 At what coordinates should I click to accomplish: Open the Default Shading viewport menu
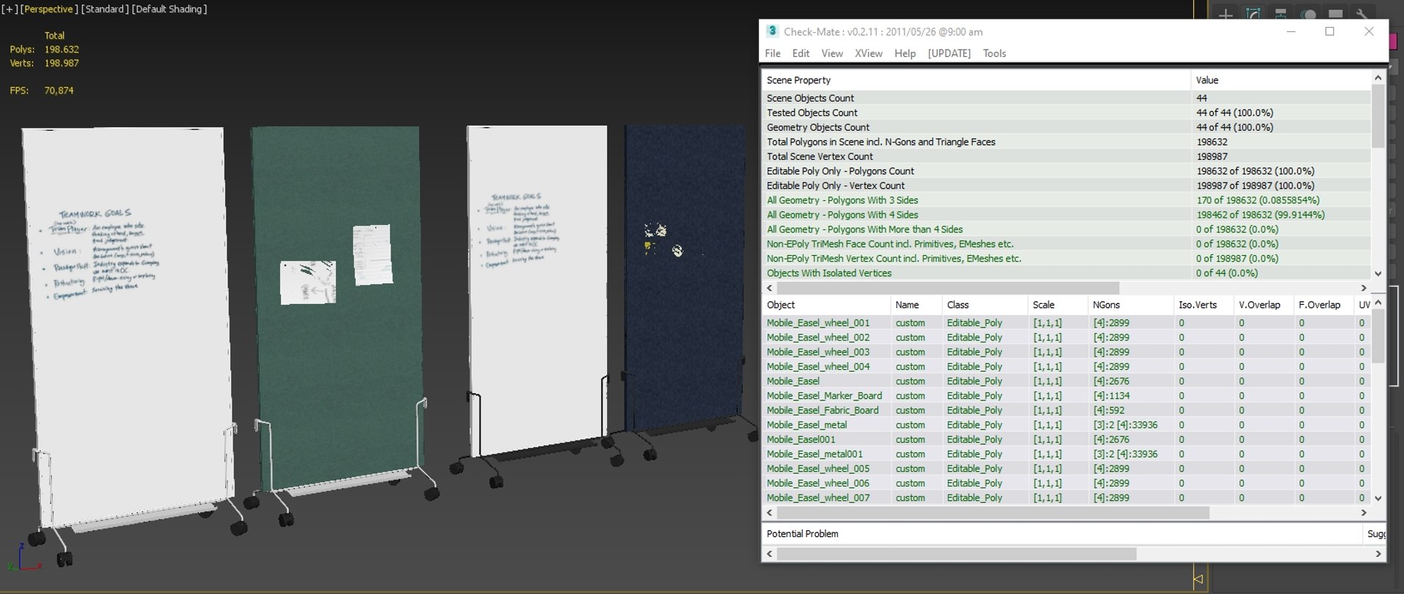pyautogui.click(x=170, y=9)
